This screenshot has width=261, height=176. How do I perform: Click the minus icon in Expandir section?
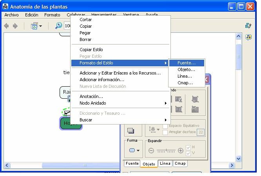point(151,151)
